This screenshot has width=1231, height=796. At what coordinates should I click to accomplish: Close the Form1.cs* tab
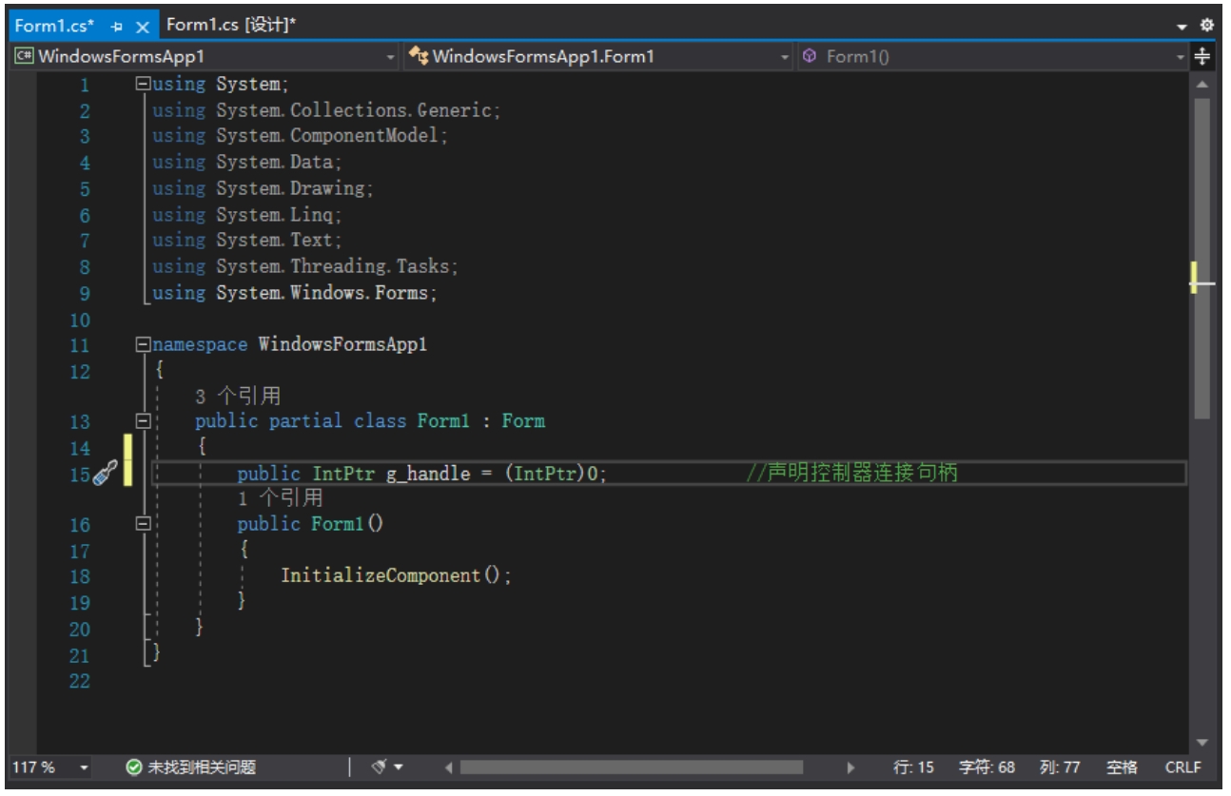pos(141,27)
